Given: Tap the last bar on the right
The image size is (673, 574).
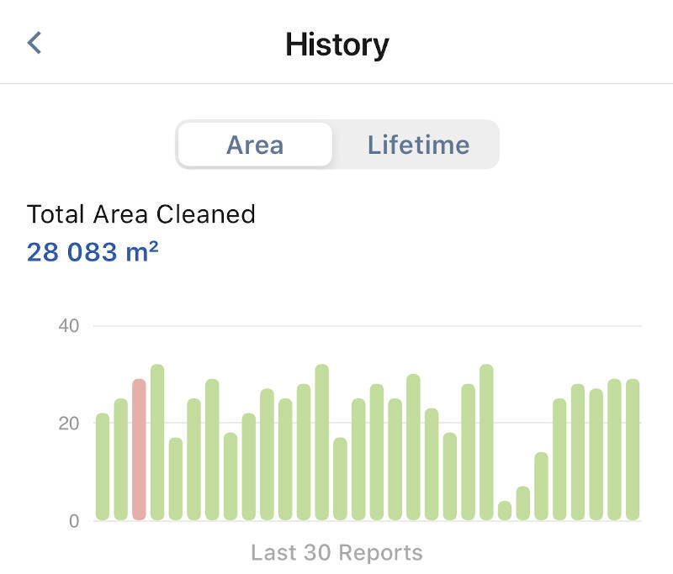Looking at the screenshot, I should pos(633,450).
